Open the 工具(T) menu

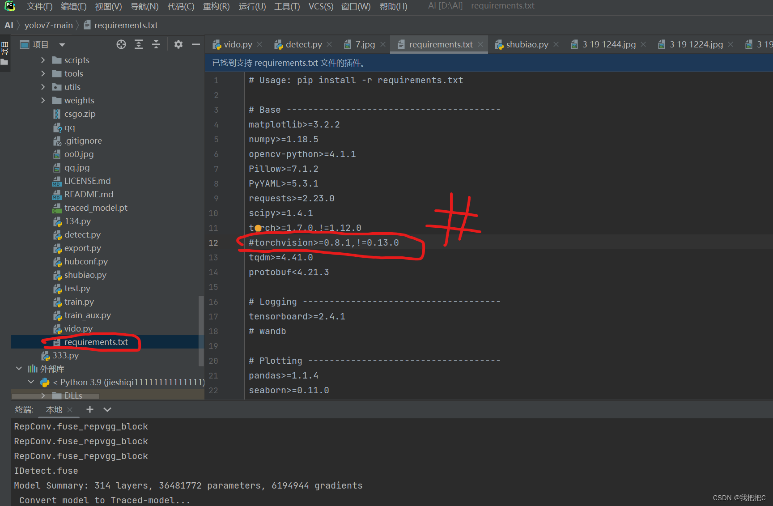pyautogui.click(x=287, y=7)
